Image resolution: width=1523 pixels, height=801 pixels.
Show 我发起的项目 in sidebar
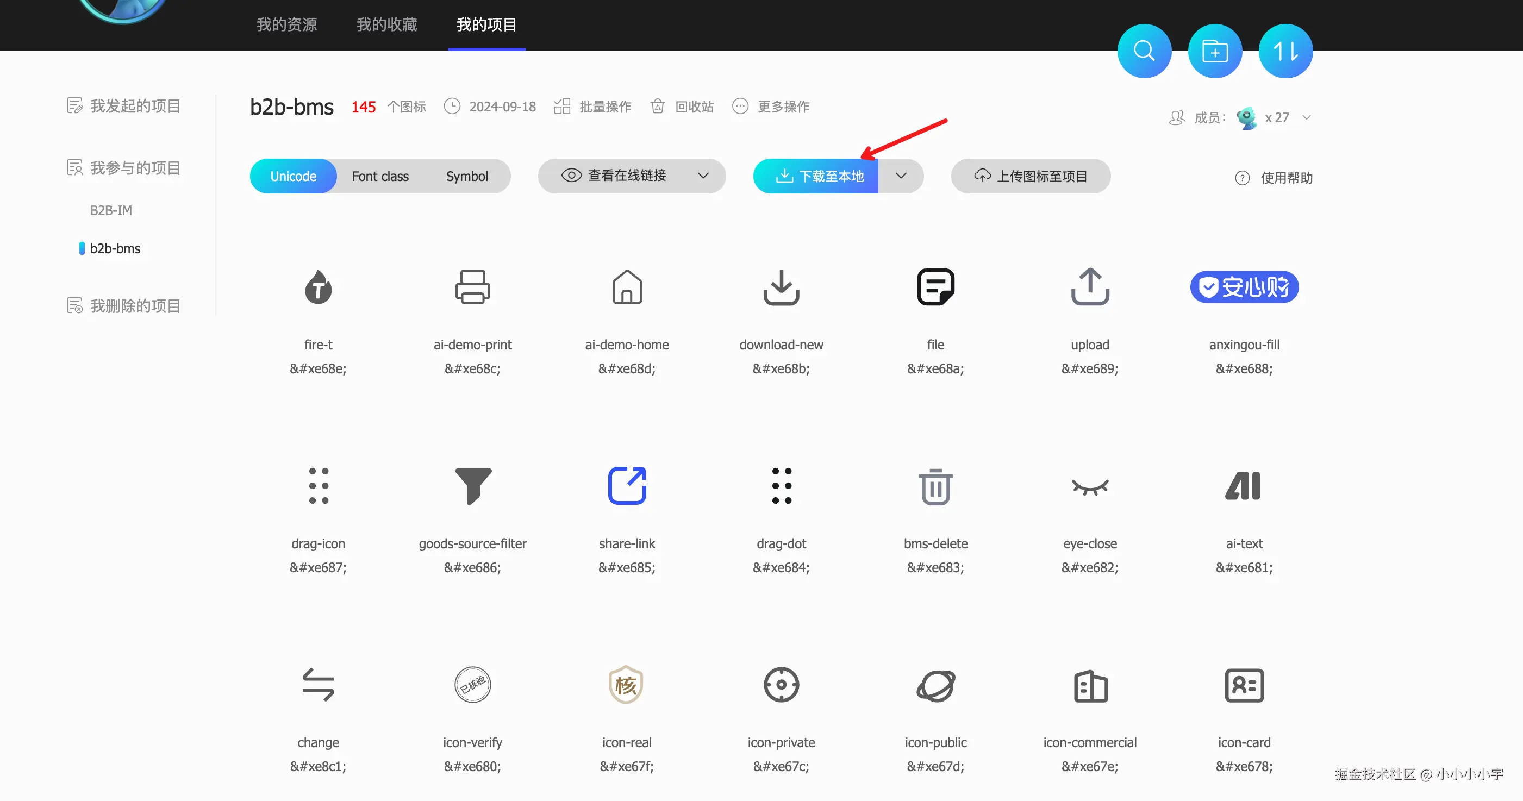pos(123,106)
